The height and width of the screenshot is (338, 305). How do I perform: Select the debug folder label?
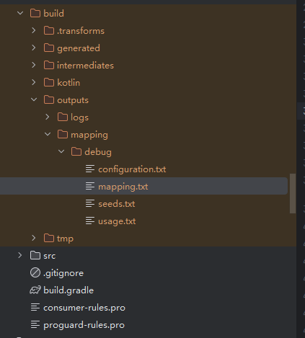pos(98,152)
